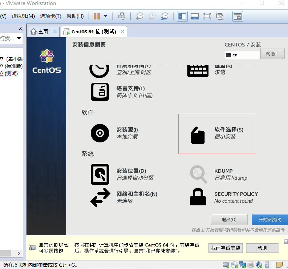The width and height of the screenshot is (288, 269).
Task: Toggle the library sidebar view icon
Action: pyautogui.click(x=182, y=16)
